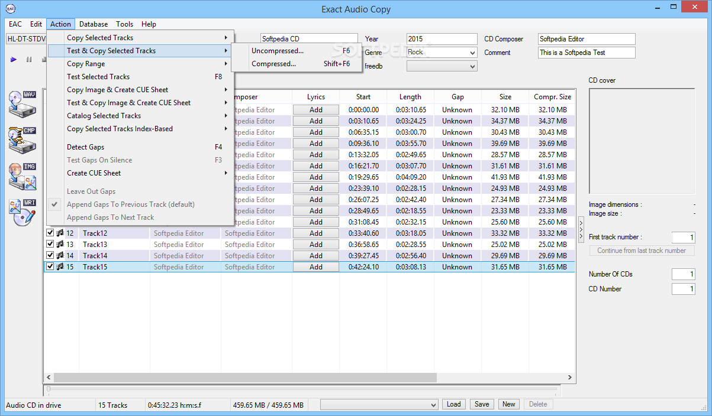Click the IMG copy image icon
The width and height of the screenshot is (712, 416).
click(x=22, y=177)
